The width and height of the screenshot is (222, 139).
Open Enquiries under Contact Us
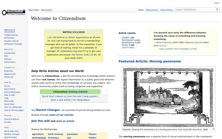pos(8,71)
